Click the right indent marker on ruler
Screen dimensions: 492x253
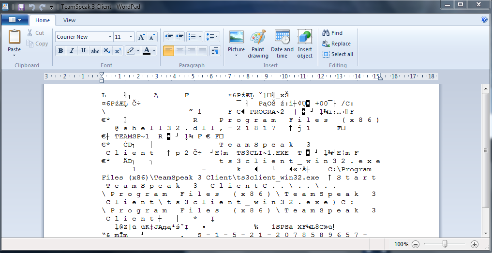380,78
